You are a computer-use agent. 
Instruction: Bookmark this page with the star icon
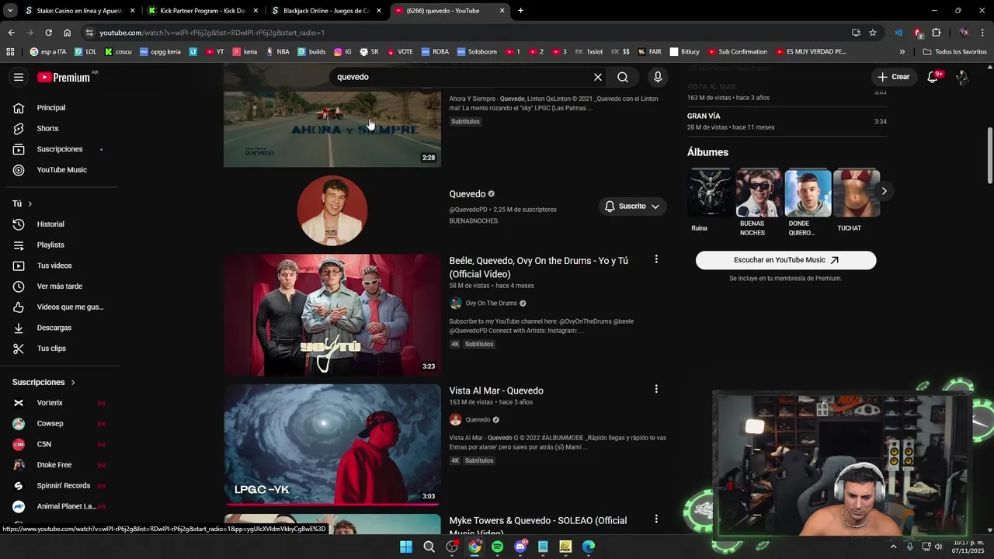coord(873,33)
